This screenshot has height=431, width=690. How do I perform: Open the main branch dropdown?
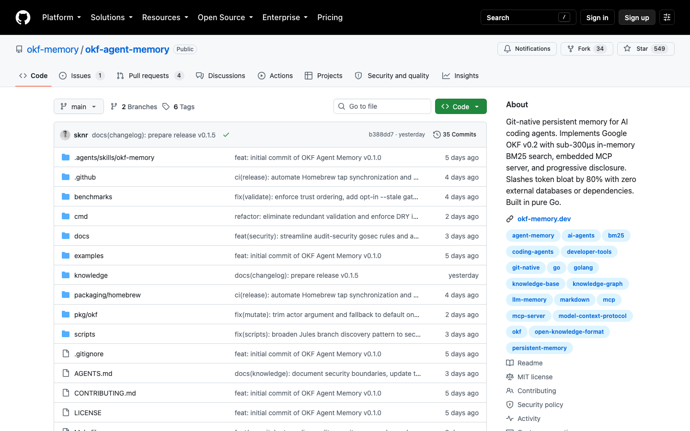(79, 106)
